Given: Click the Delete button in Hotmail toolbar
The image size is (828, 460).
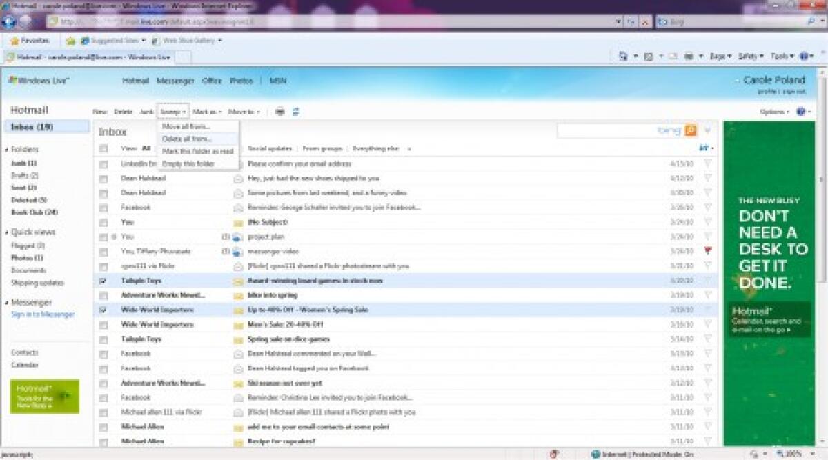Looking at the screenshot, I should (x=123, y=112).
